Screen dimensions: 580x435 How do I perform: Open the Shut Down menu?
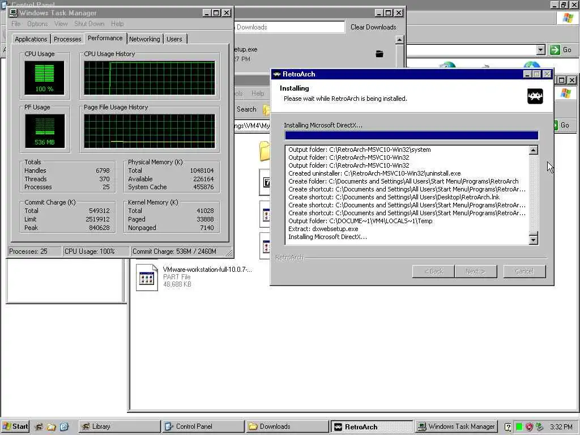click(x=89, y=24)
